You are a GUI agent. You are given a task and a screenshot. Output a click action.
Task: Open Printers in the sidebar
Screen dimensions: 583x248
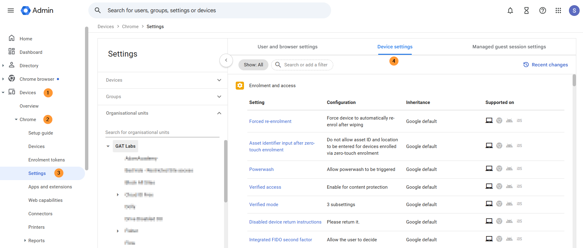pyautogui.click(x=36, y=227)
